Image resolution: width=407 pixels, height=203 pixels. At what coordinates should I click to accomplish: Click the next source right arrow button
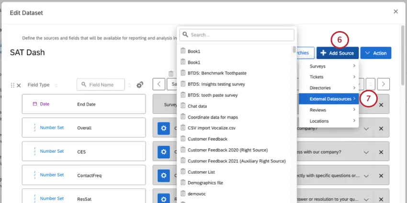tap(383, 85)
